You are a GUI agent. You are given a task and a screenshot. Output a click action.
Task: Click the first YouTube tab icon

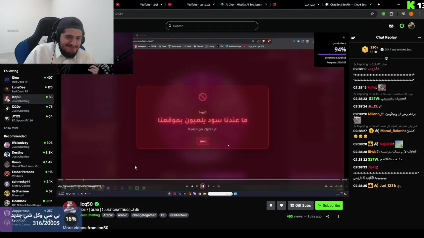click(118, 5)
